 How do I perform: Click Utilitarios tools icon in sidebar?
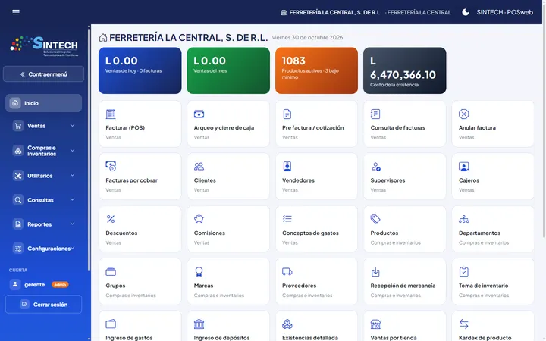[x=17, y=176]
